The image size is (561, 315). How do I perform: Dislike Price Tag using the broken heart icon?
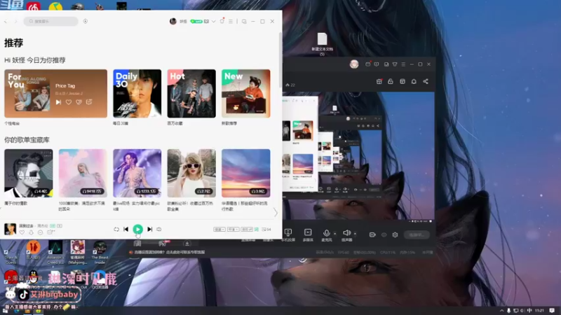tap(79, 102)
